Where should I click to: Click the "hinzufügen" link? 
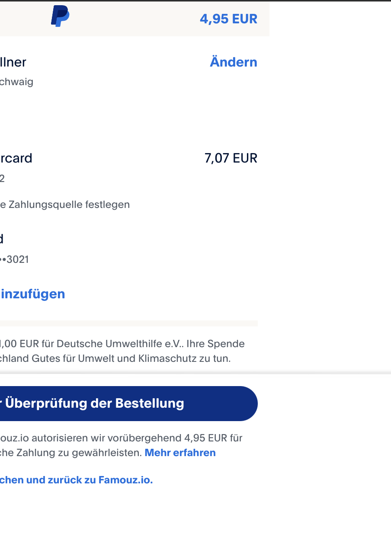(33, 294)
